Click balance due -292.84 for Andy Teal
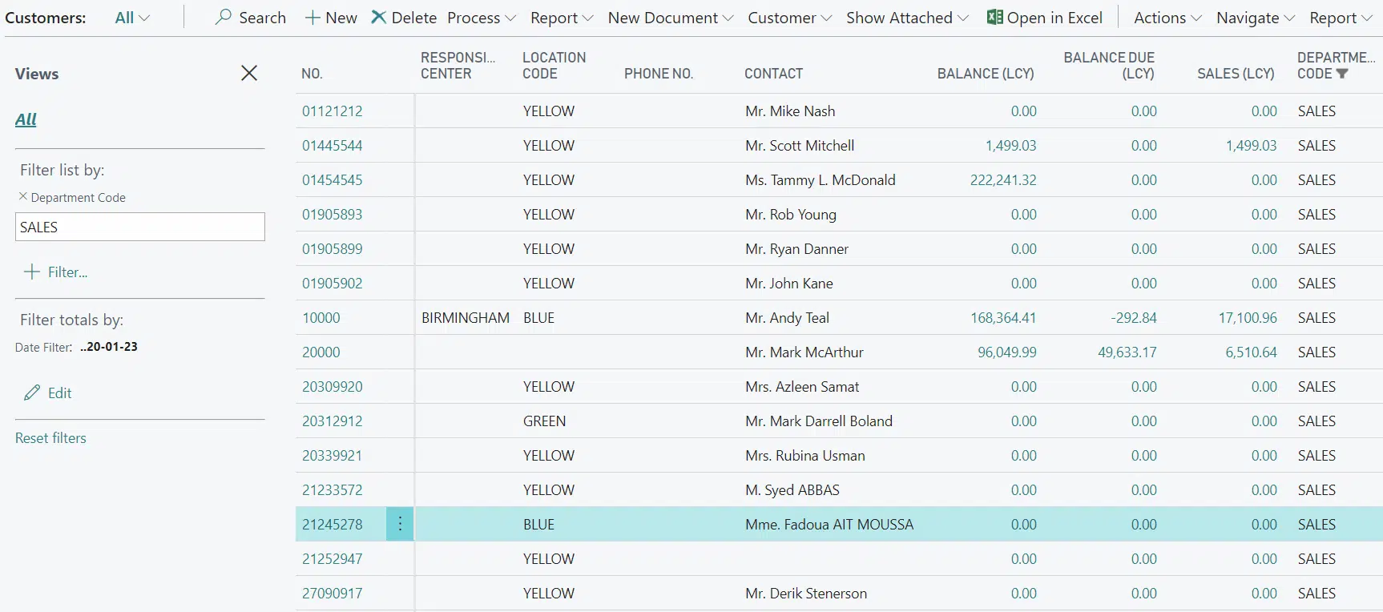Viewport: 1383px width, 612px height. (x=1134, y=318)
